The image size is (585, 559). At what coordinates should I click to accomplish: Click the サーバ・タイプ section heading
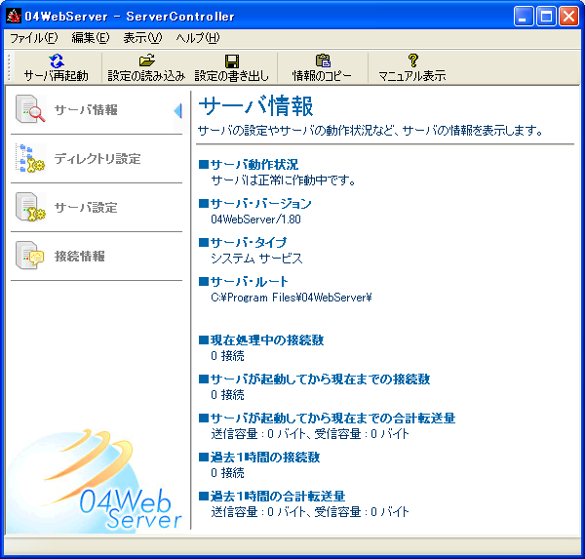[x=243, y=242]
